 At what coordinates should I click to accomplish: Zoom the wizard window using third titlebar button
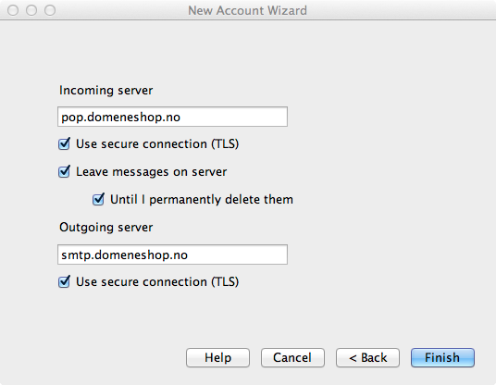[x=50, y=10]
